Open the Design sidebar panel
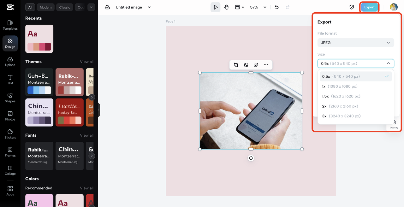The image size is (404, 207). click(x=10, y=43)
